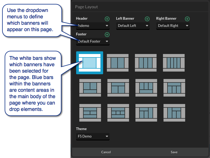The image size is (210, 158).
Task: Click the Page Layout dialog title
Action: point(86,7)
